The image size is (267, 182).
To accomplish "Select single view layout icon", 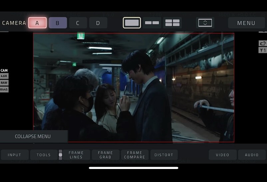I will point(132,23).
